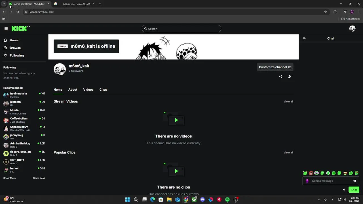Open File Explorer from the taskbar
This screenshot has width=363, height=204.
tap(169, 199)
